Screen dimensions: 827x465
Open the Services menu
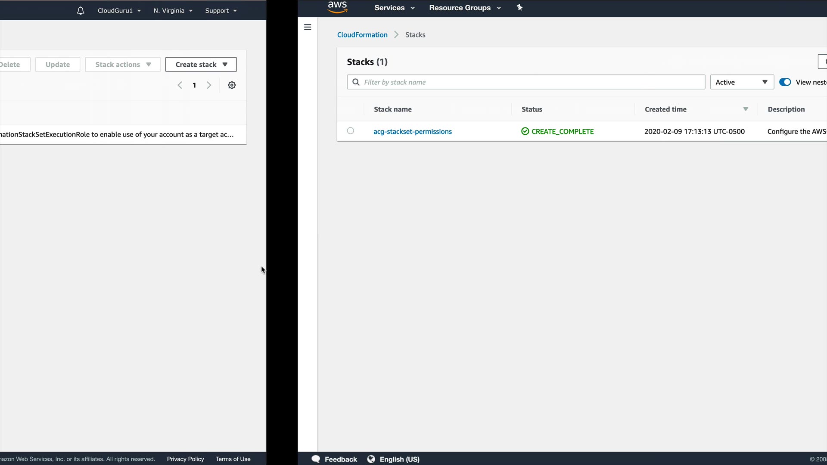click(394, 8)
